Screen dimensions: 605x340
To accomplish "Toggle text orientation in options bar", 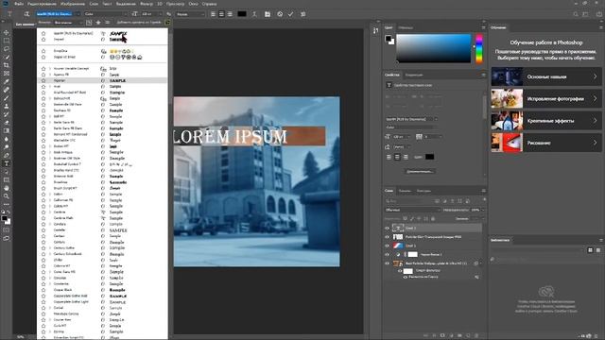I will [26, 14].
